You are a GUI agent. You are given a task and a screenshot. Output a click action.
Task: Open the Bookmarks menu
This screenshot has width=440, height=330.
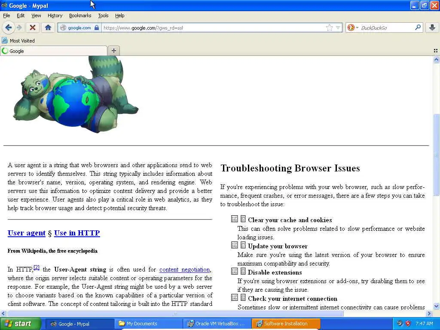point(80,15)
